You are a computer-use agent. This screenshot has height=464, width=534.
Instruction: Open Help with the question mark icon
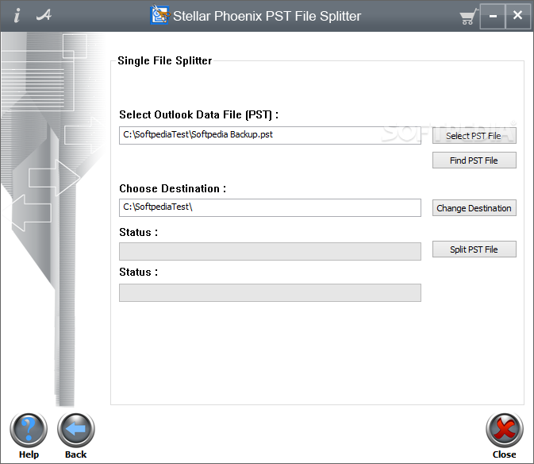tap(29, 430)
